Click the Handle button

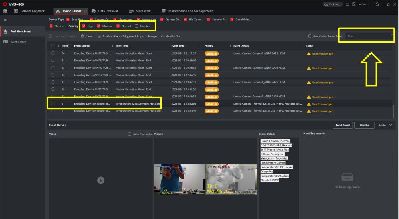tap(364, 125)
